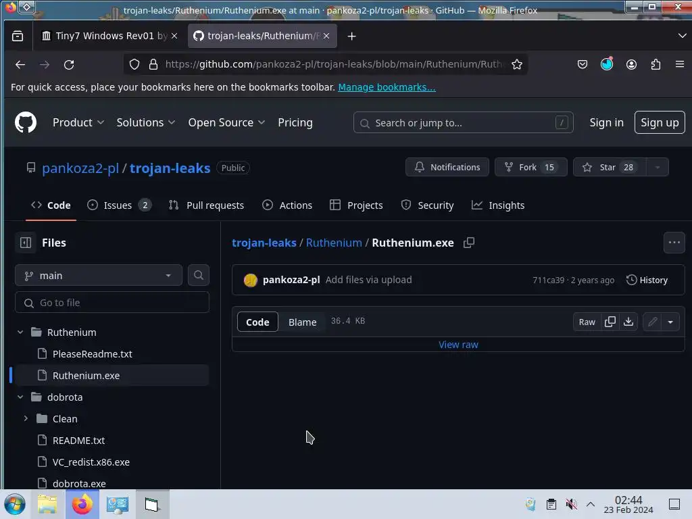The height and width of the screenshot is (519, 692).
Task: Open Firefox View recent browsing icon
Action: point(18,36)
